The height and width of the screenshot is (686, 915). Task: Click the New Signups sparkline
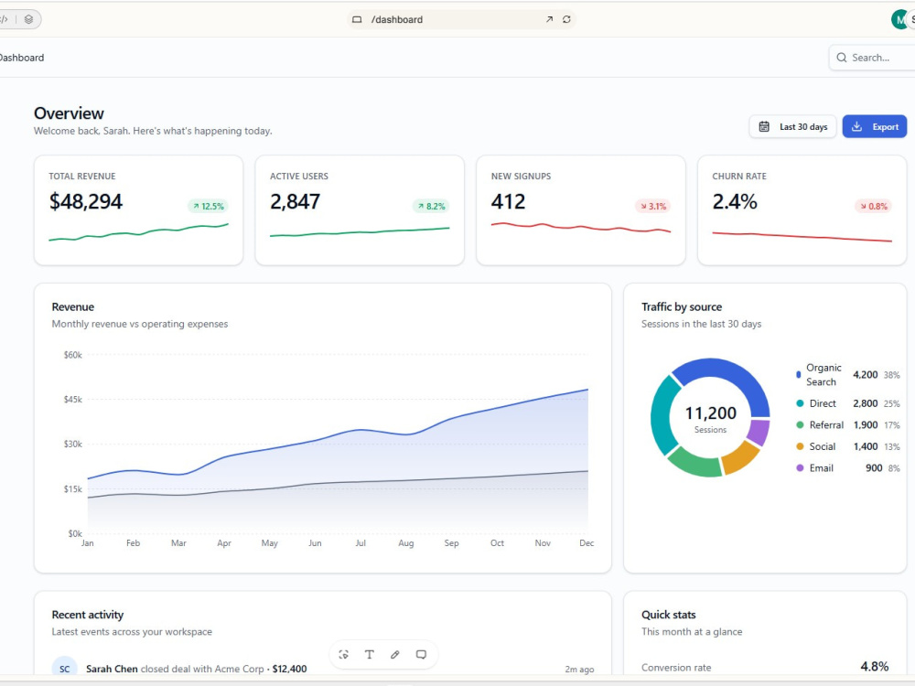(581, 228)
